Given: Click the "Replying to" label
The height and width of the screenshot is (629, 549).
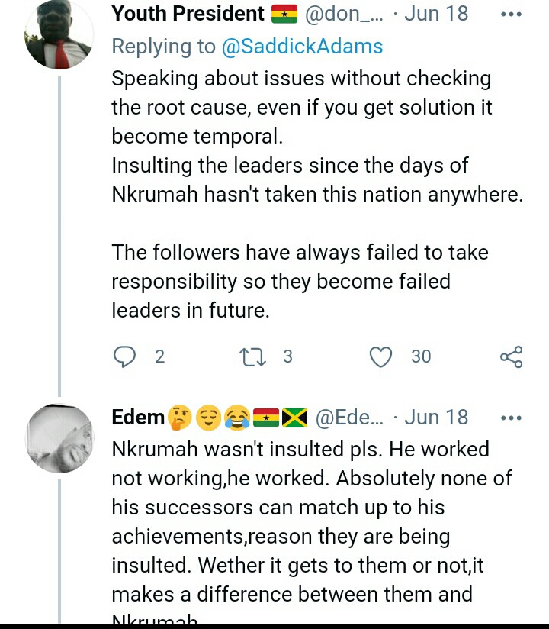Looking at the screenshot, I should tap(163, 46).
